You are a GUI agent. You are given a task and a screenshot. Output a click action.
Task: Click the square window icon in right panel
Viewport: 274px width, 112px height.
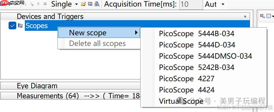coord(269,16)
